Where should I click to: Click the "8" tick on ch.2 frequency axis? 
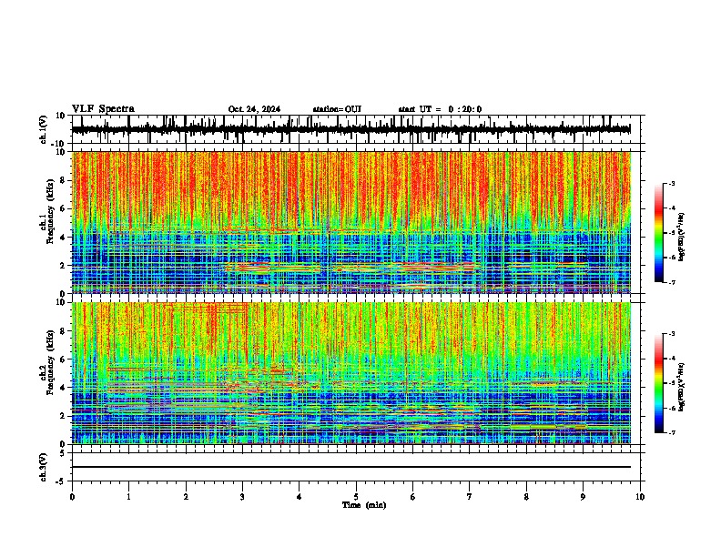point(63,330)
